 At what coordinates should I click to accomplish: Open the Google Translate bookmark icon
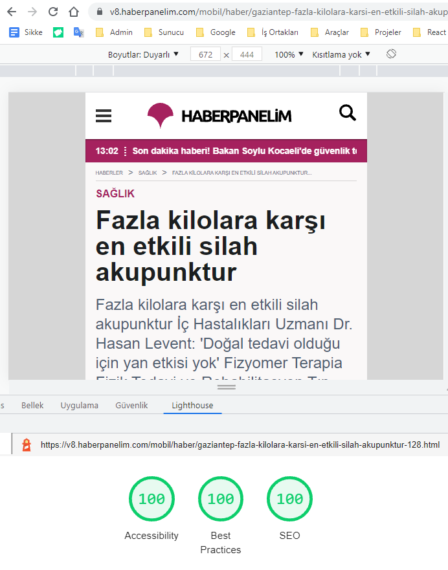tap(78, 32)
